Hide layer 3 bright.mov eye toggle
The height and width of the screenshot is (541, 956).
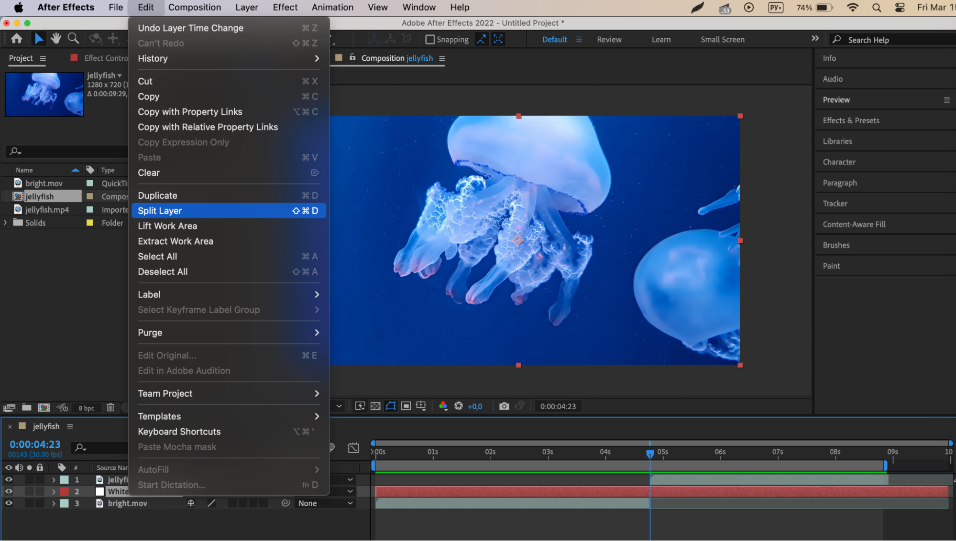click(9, 503)
